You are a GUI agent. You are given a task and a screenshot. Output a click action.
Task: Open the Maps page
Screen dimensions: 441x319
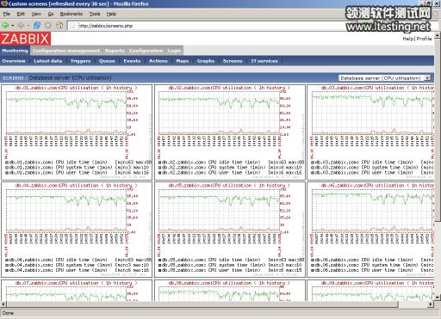(x=183, y=61)
